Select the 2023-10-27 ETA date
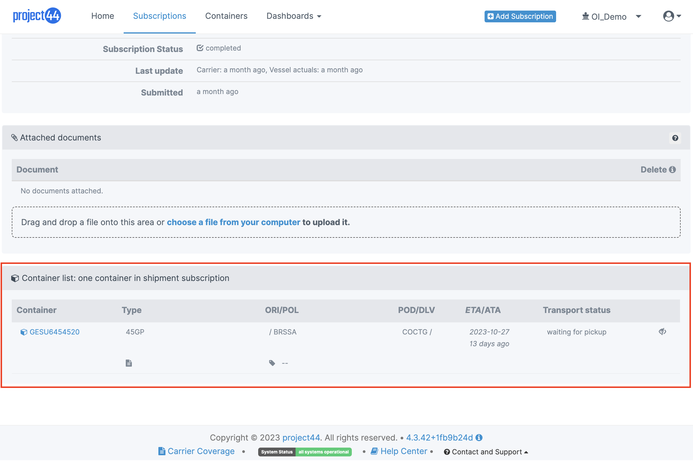 489,332
